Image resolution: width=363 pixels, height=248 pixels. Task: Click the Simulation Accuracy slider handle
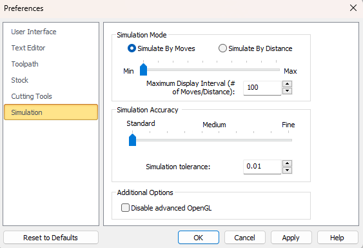point(132,140)
